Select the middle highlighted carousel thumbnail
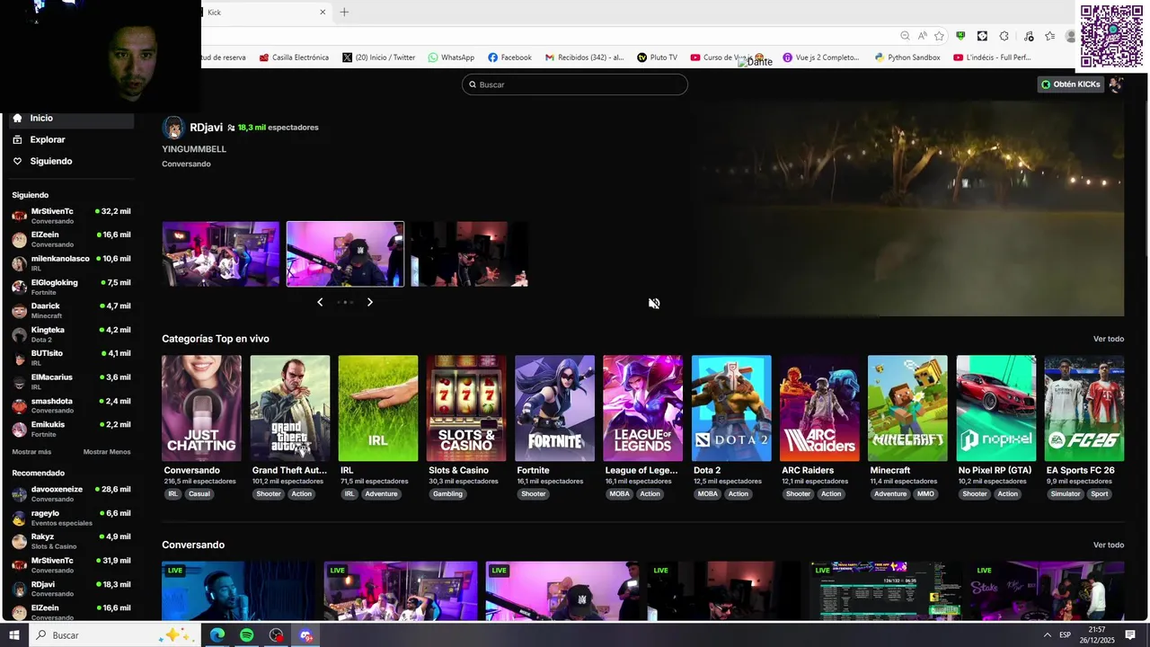The width and height of the screenshot is (1150, 647). coord(345,254)
